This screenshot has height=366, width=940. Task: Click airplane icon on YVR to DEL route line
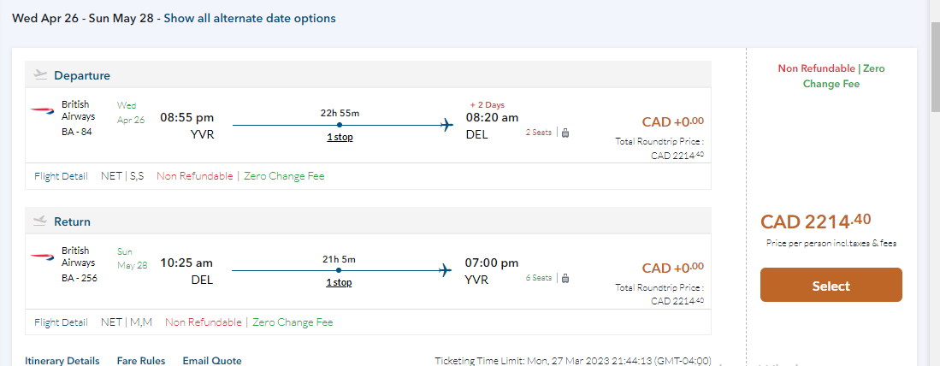click(x=446, y=126)
